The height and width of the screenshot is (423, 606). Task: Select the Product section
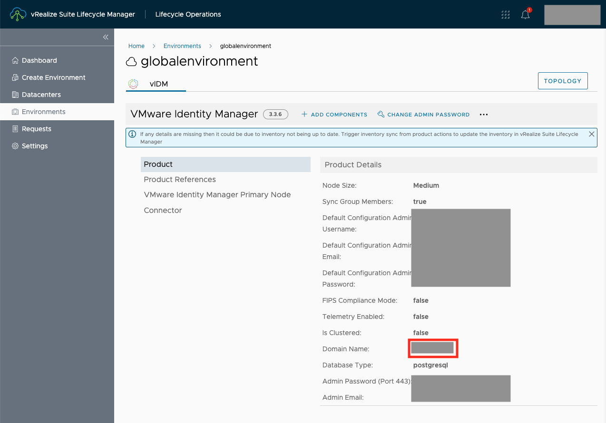point(225,164)
